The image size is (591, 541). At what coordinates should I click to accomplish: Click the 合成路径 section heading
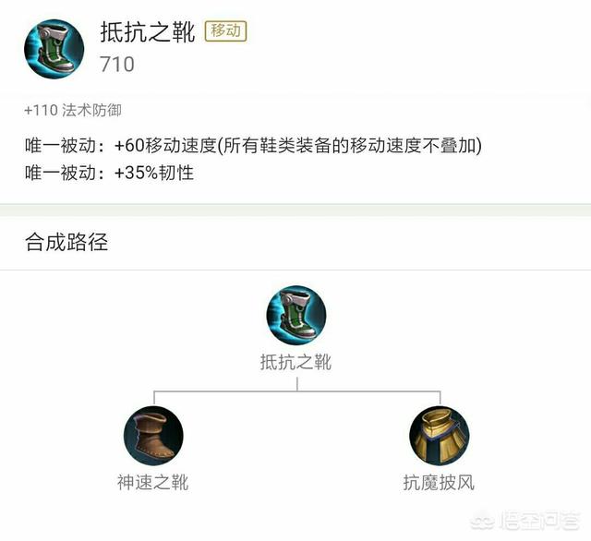[x=66, y=242]
